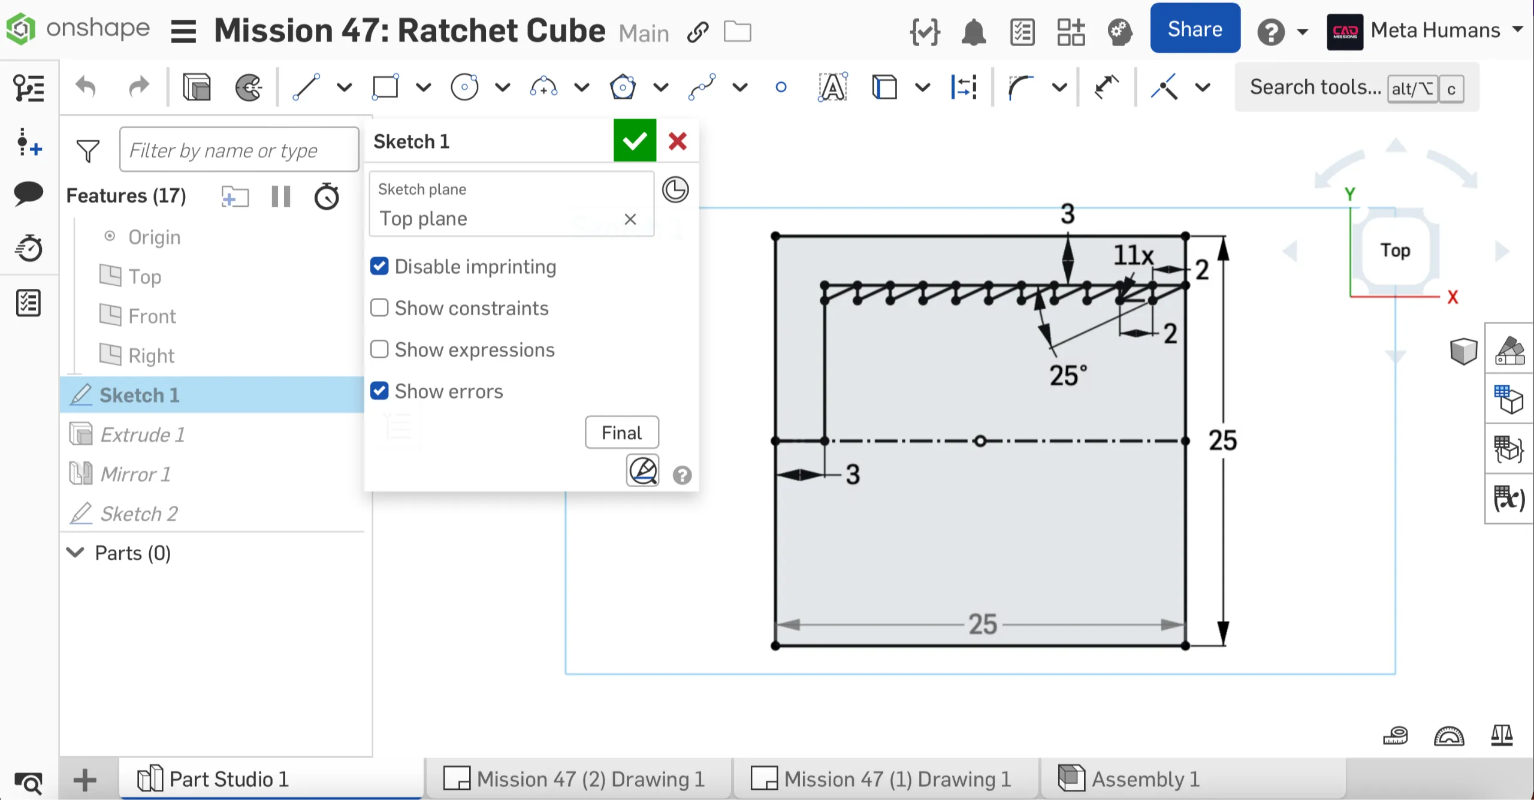Viewport: 1534px width, 800px height.
Task: Select Extrude 1 in feature list
Action: (143, 434)
